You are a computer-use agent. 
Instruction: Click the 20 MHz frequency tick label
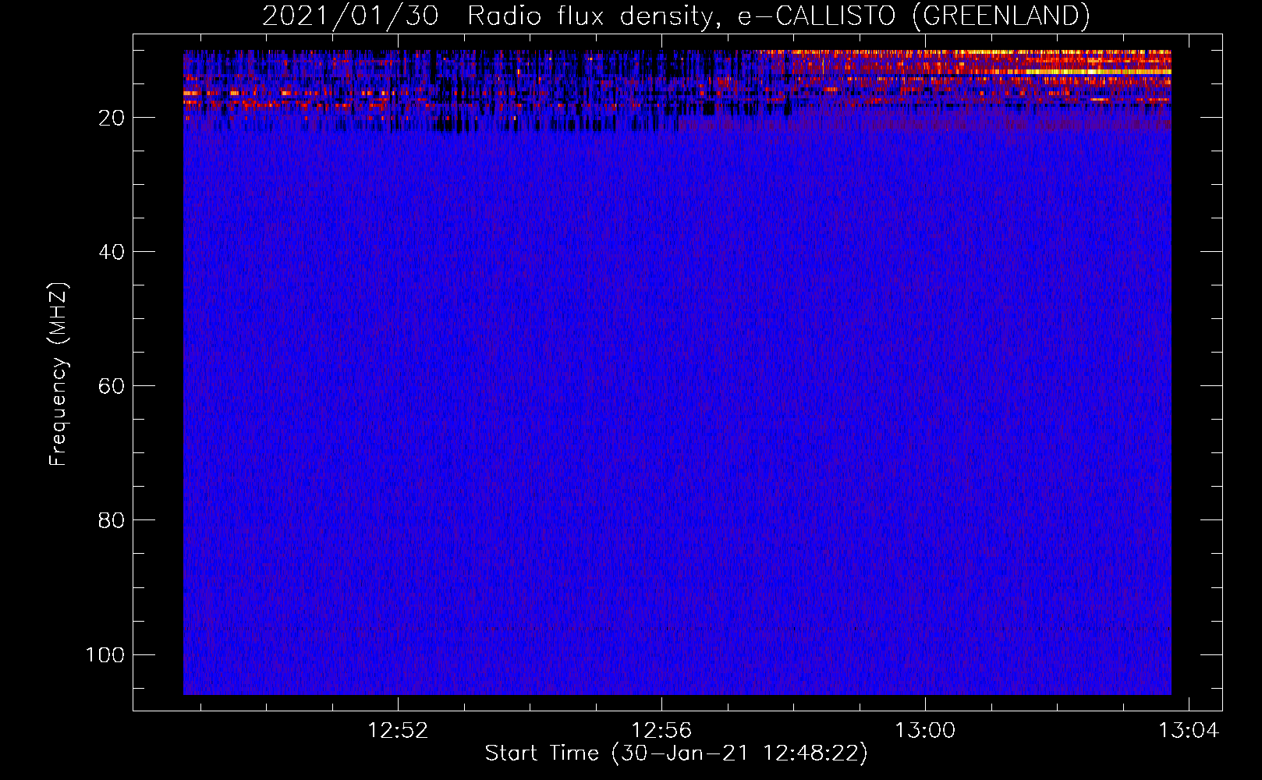coord(112,118)
